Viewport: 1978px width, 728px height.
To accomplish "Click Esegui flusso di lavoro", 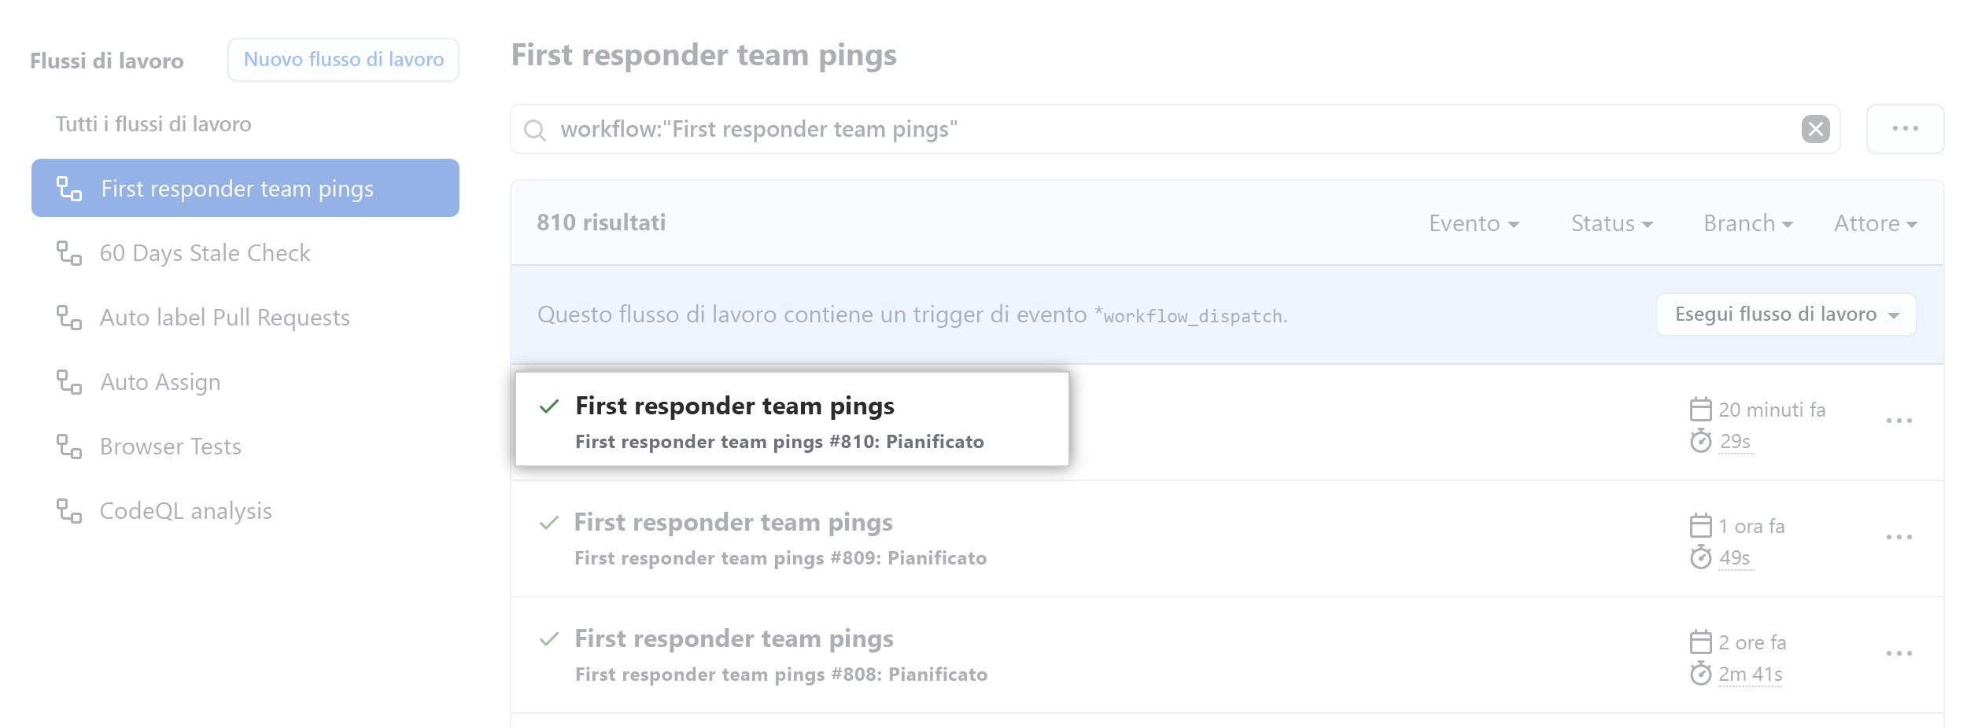I will click(x=1784, y=313).
